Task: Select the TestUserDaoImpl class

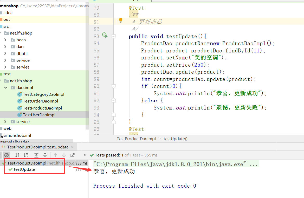Action: (39, 115)
